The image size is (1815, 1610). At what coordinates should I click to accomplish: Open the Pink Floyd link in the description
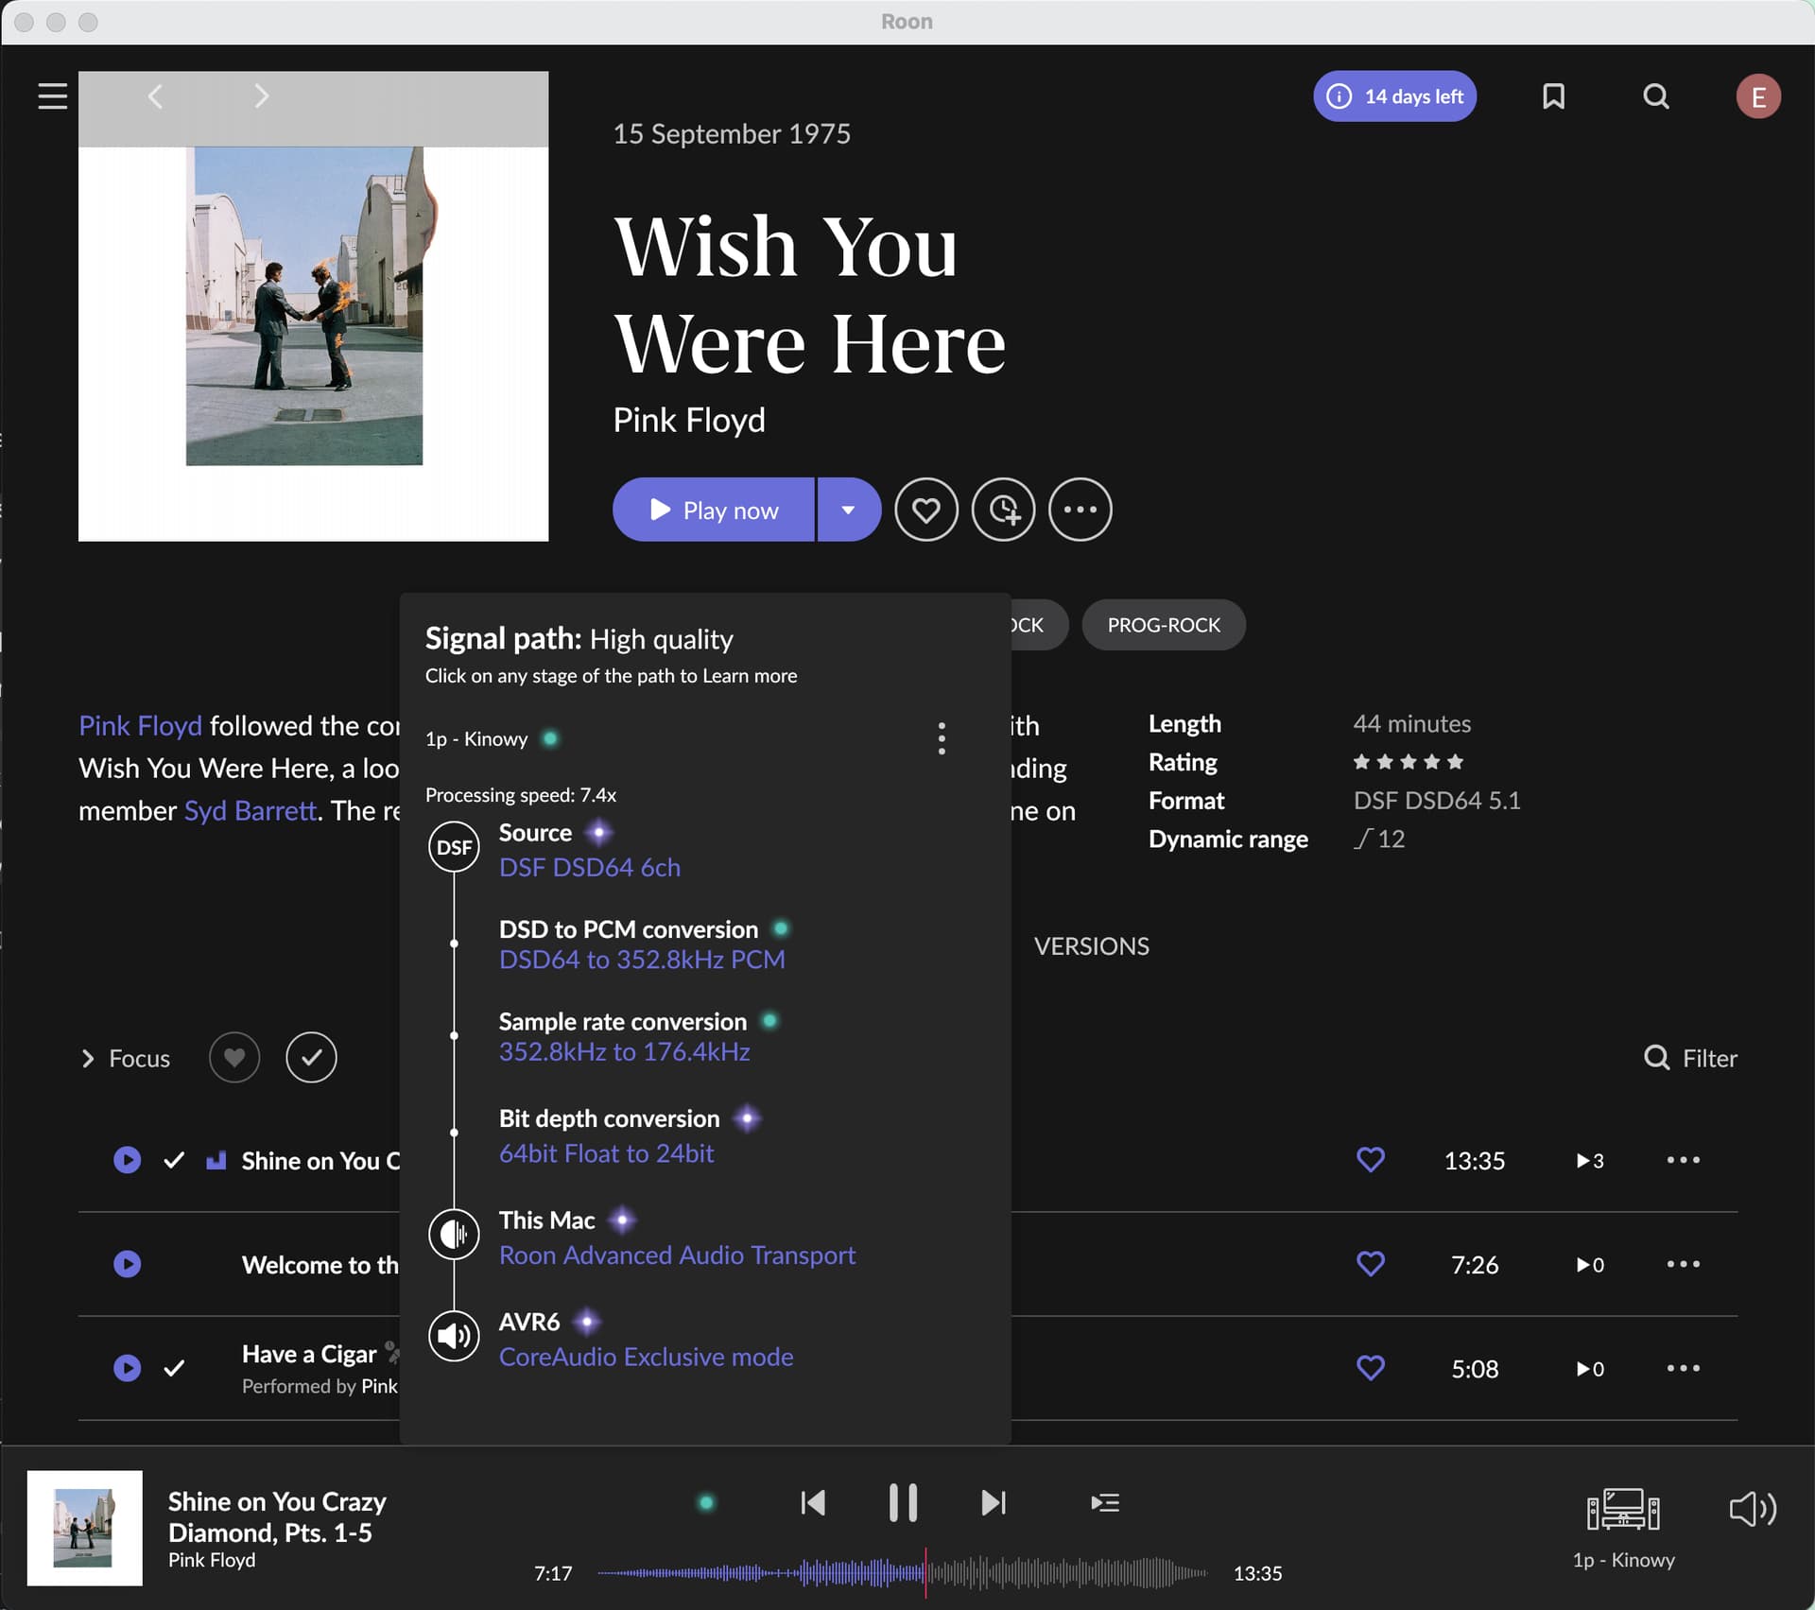(x=140, y=725)
